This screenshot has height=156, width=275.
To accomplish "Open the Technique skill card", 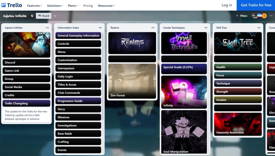I will point(238,84).
